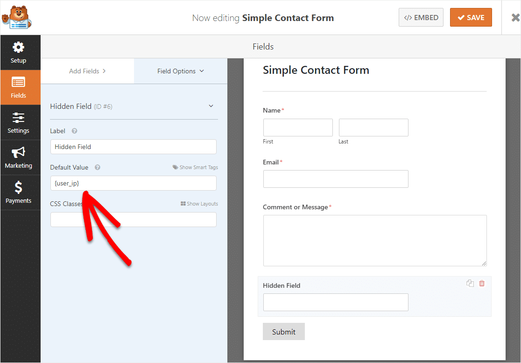Collapse the Hidden Field options chevron
The height and width of the screenshot is (363, 521).
pyautogui.click(x=211, y=106)
